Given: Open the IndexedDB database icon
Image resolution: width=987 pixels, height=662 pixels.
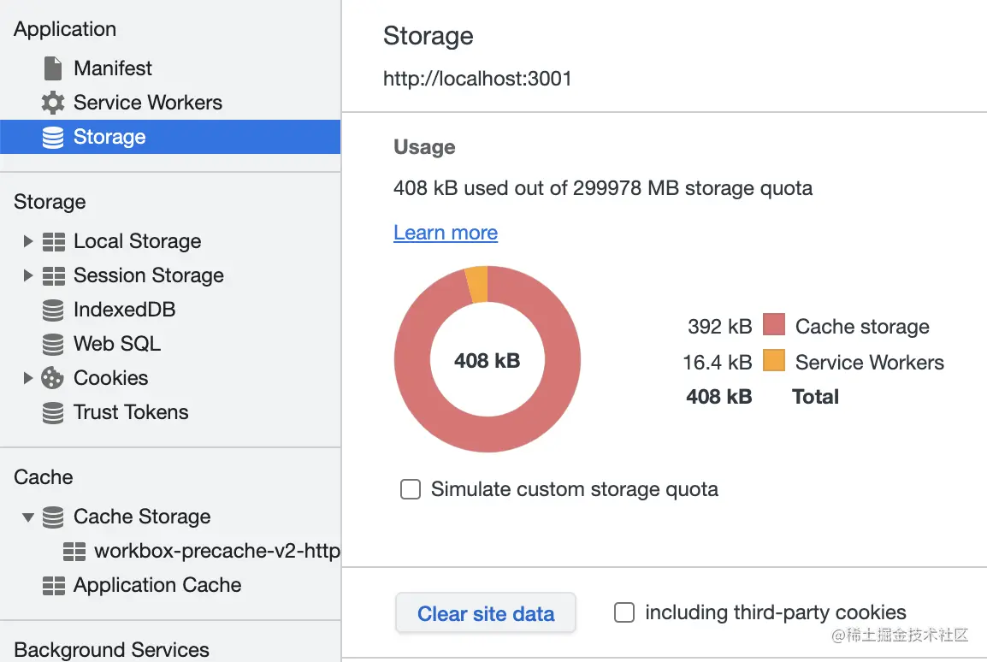Looking at the screenshot, I should click(53, 310).
